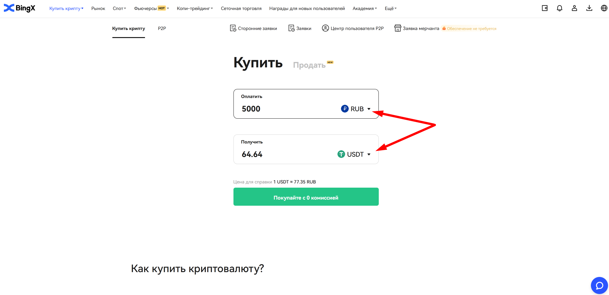Open the user profile icon
Screen dimensions: 609x295
tap(574, 8)
